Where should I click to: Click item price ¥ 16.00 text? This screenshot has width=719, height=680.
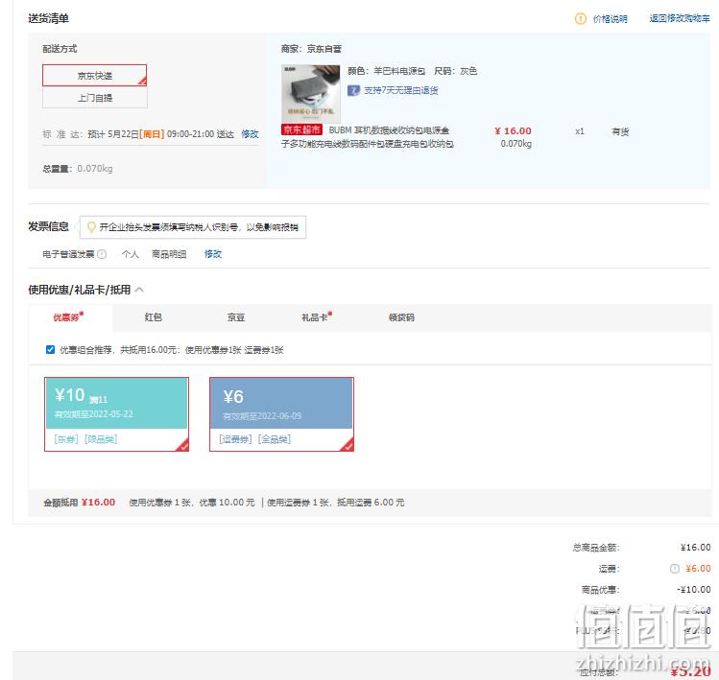[513, 131]
